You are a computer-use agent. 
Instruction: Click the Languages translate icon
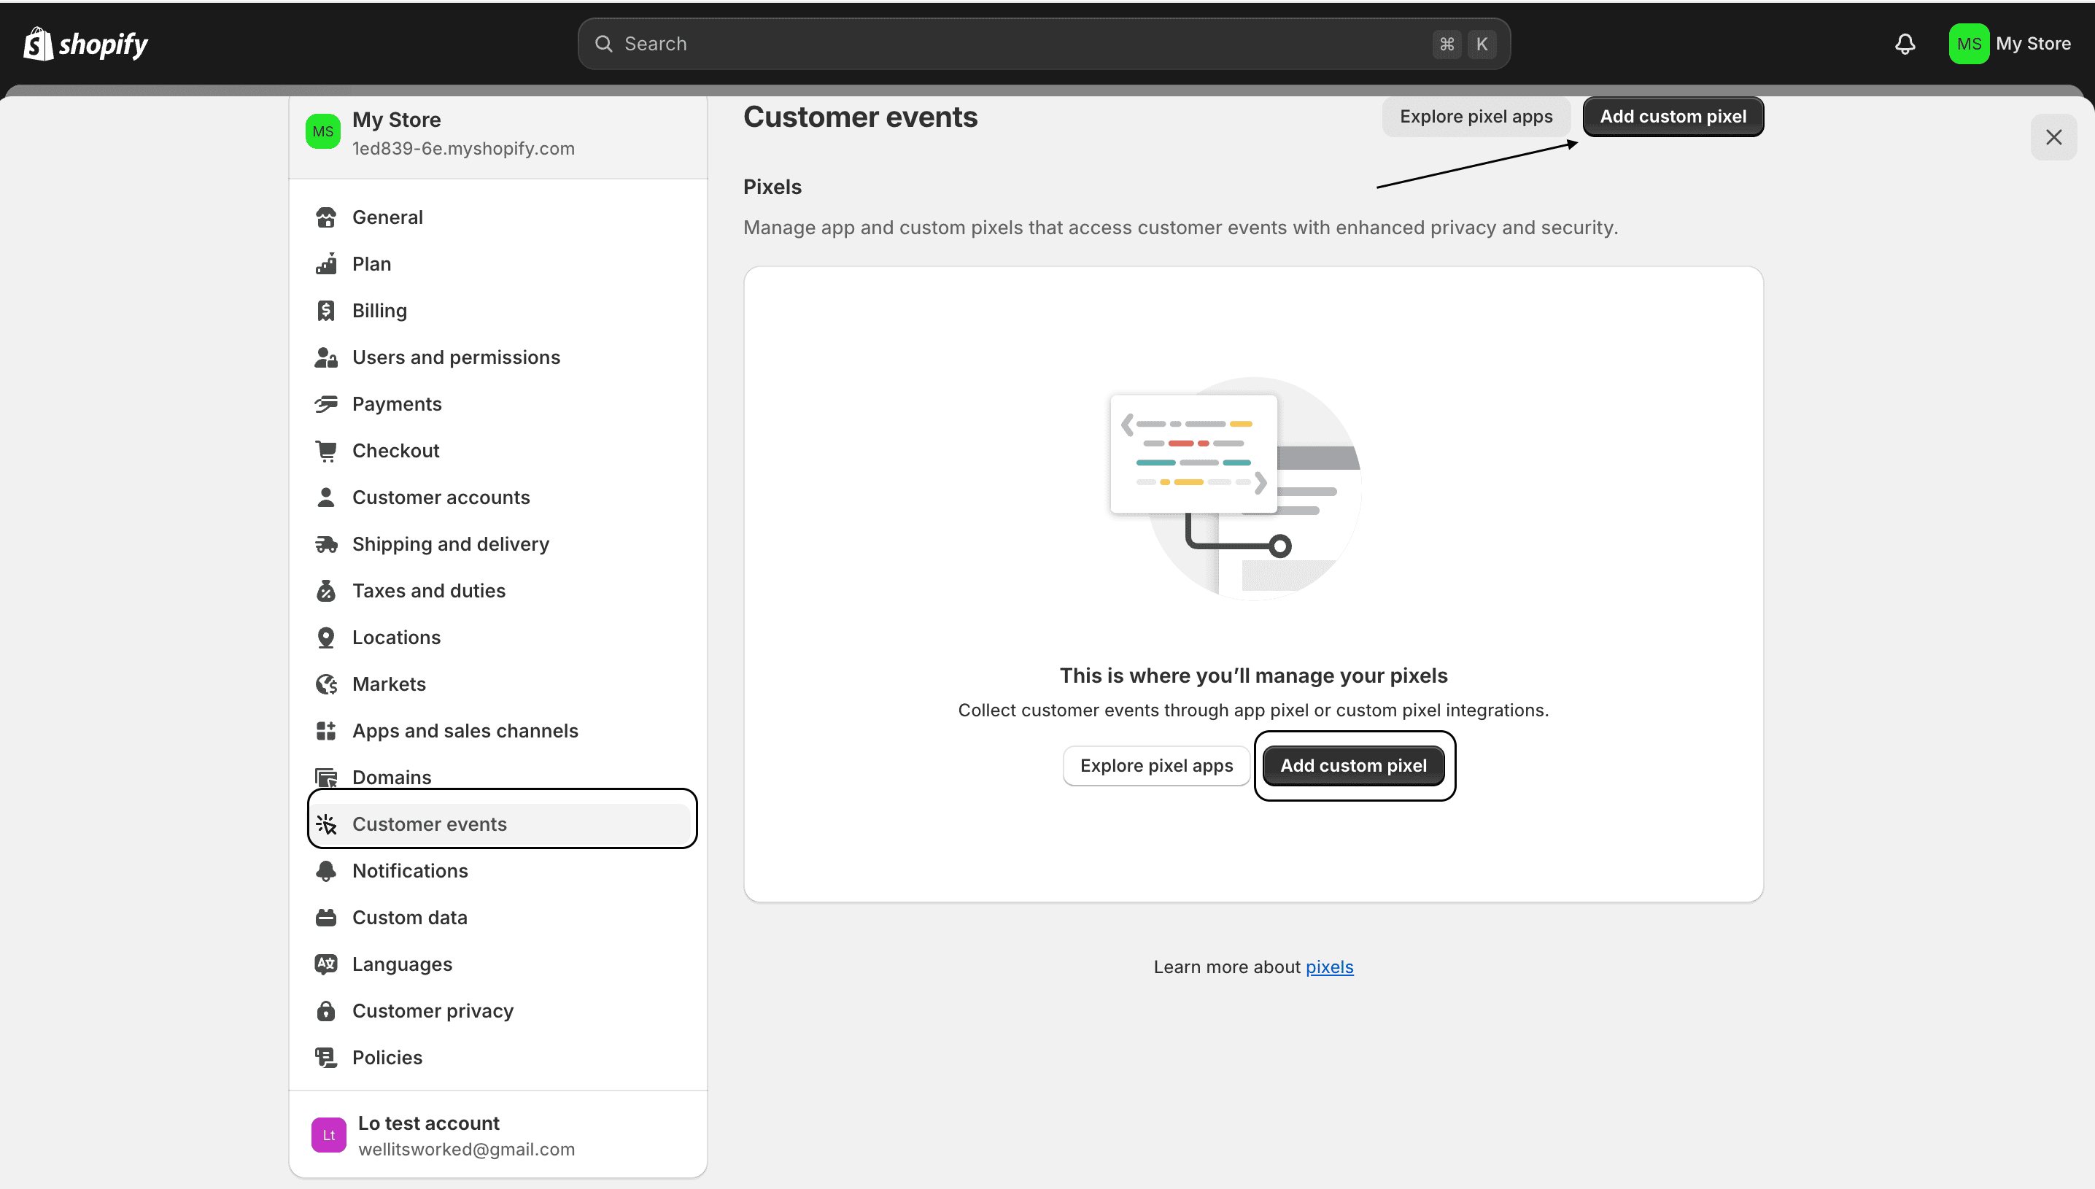[x=326, y=964]
